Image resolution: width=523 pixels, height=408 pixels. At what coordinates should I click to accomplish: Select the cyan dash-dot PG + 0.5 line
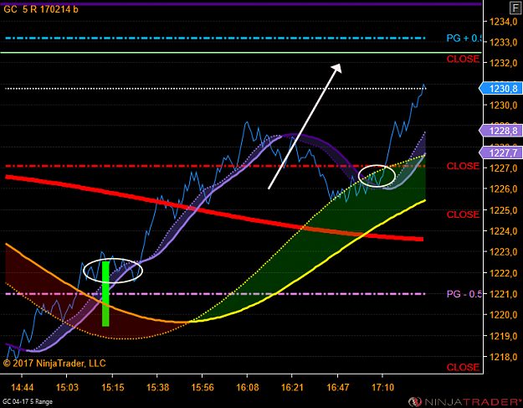coord(215,39)
